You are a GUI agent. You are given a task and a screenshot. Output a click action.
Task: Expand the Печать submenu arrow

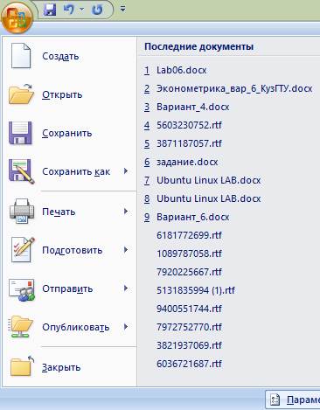(x=126, y=212)
